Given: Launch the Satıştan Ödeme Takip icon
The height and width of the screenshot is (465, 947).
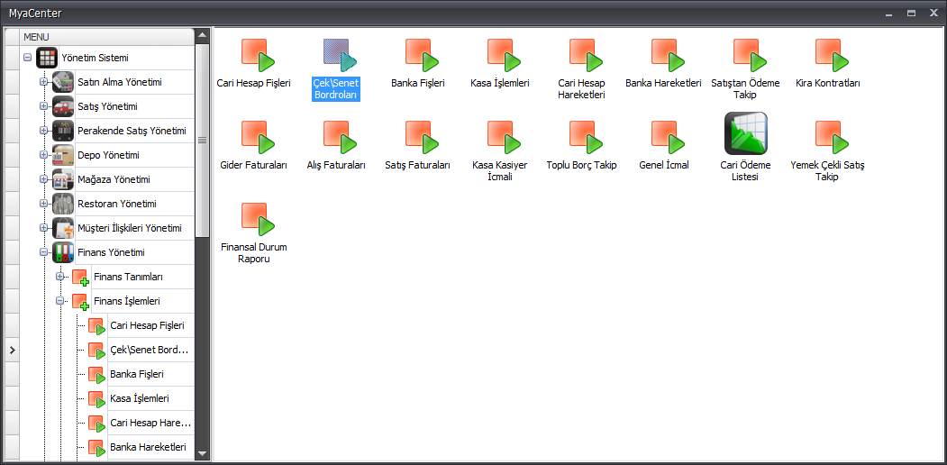Looking at the screenshot, I should point(750,55).
